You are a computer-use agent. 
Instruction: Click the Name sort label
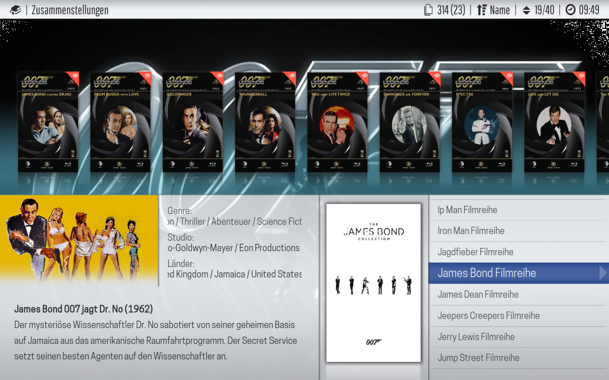(x=500, y=10)
